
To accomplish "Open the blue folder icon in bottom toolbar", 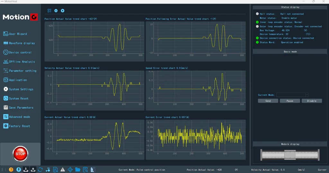I will click(78, 169).
